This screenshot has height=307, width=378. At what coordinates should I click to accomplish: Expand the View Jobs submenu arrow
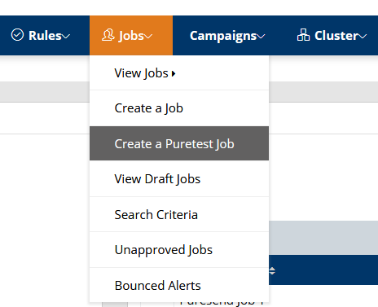174,73
